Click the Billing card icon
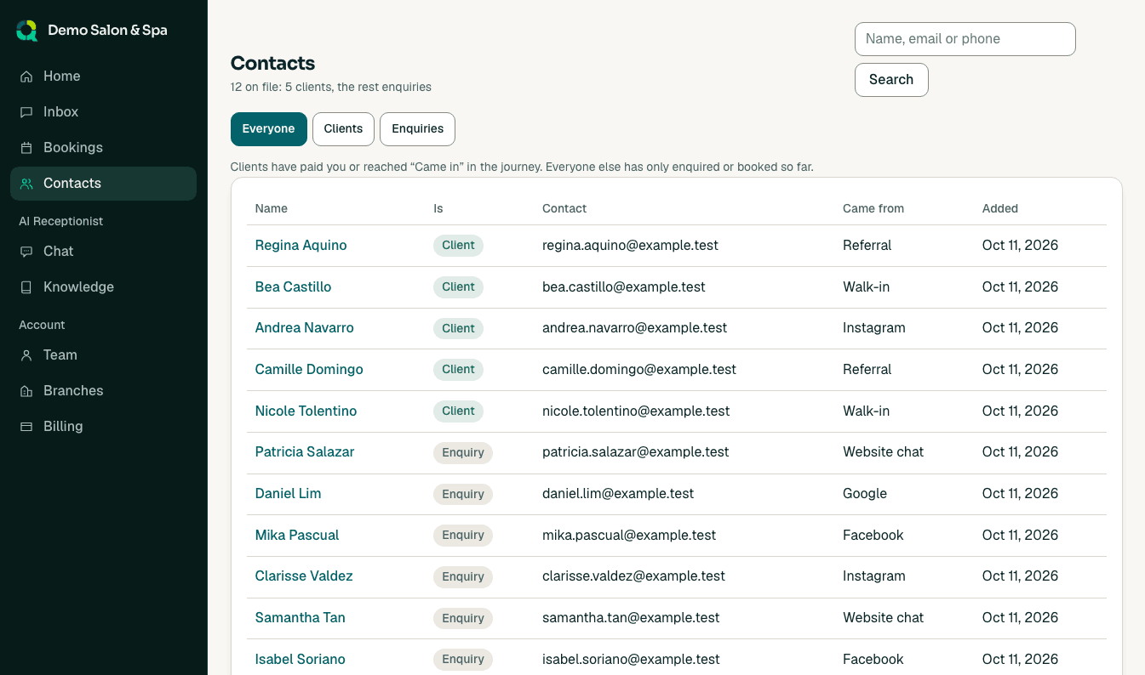The width and height of the screenshot is (1145, 675). pyautogui.click(x=26, y=427)
